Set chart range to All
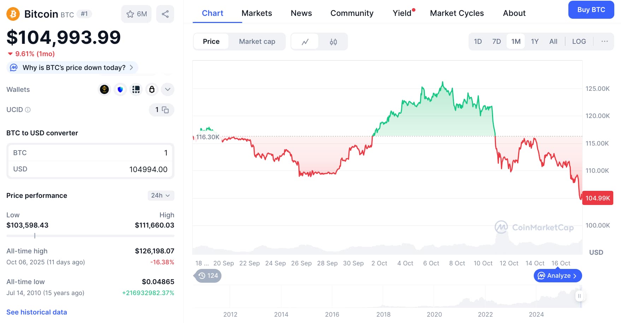 [553, 42]
